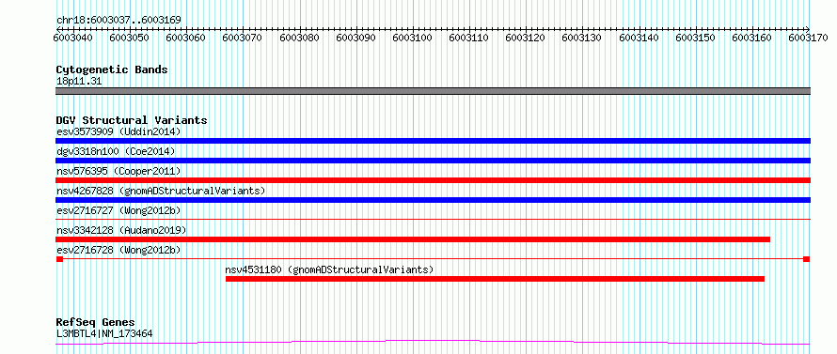This screenshot has width=837, height=354.
Task: Click label dgv3318n100 (Coe2014)
Action: [x=116, y=151]
